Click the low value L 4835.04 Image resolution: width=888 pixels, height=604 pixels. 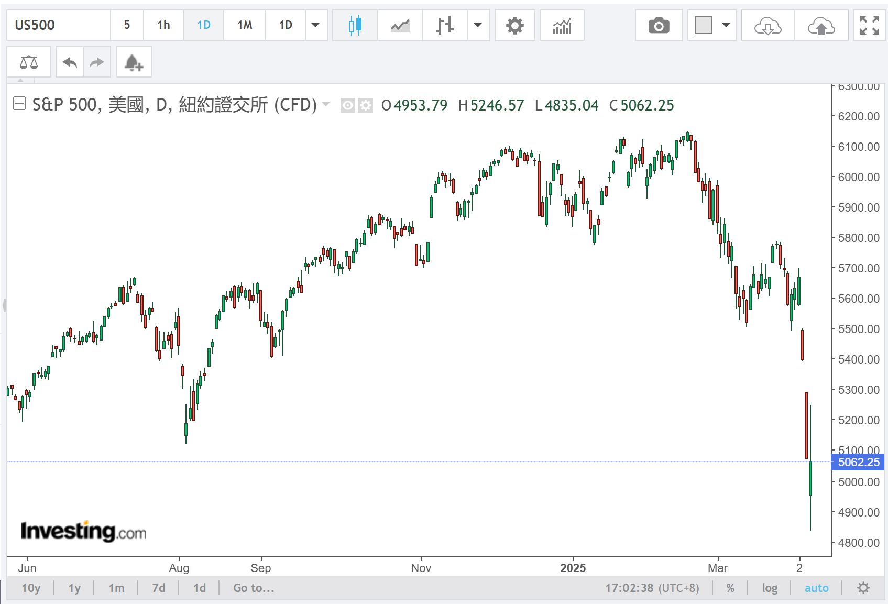[x=566, y=105]
